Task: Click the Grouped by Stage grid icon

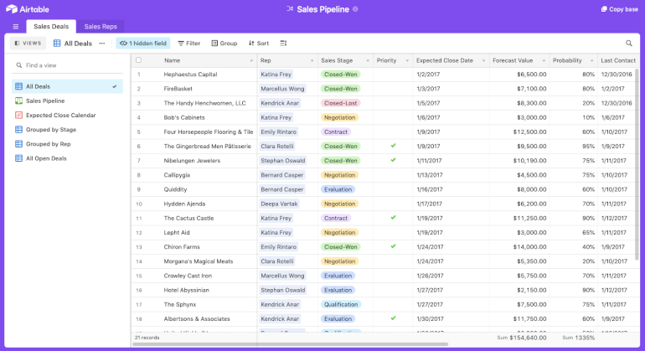Action: [x=18, y=130]
